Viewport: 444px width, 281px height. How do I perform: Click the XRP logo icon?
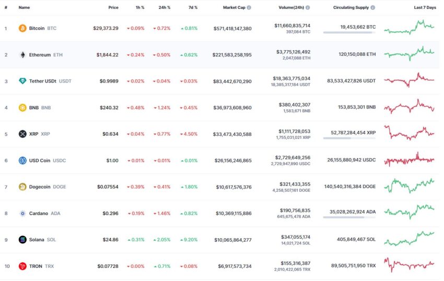[22, 134]
